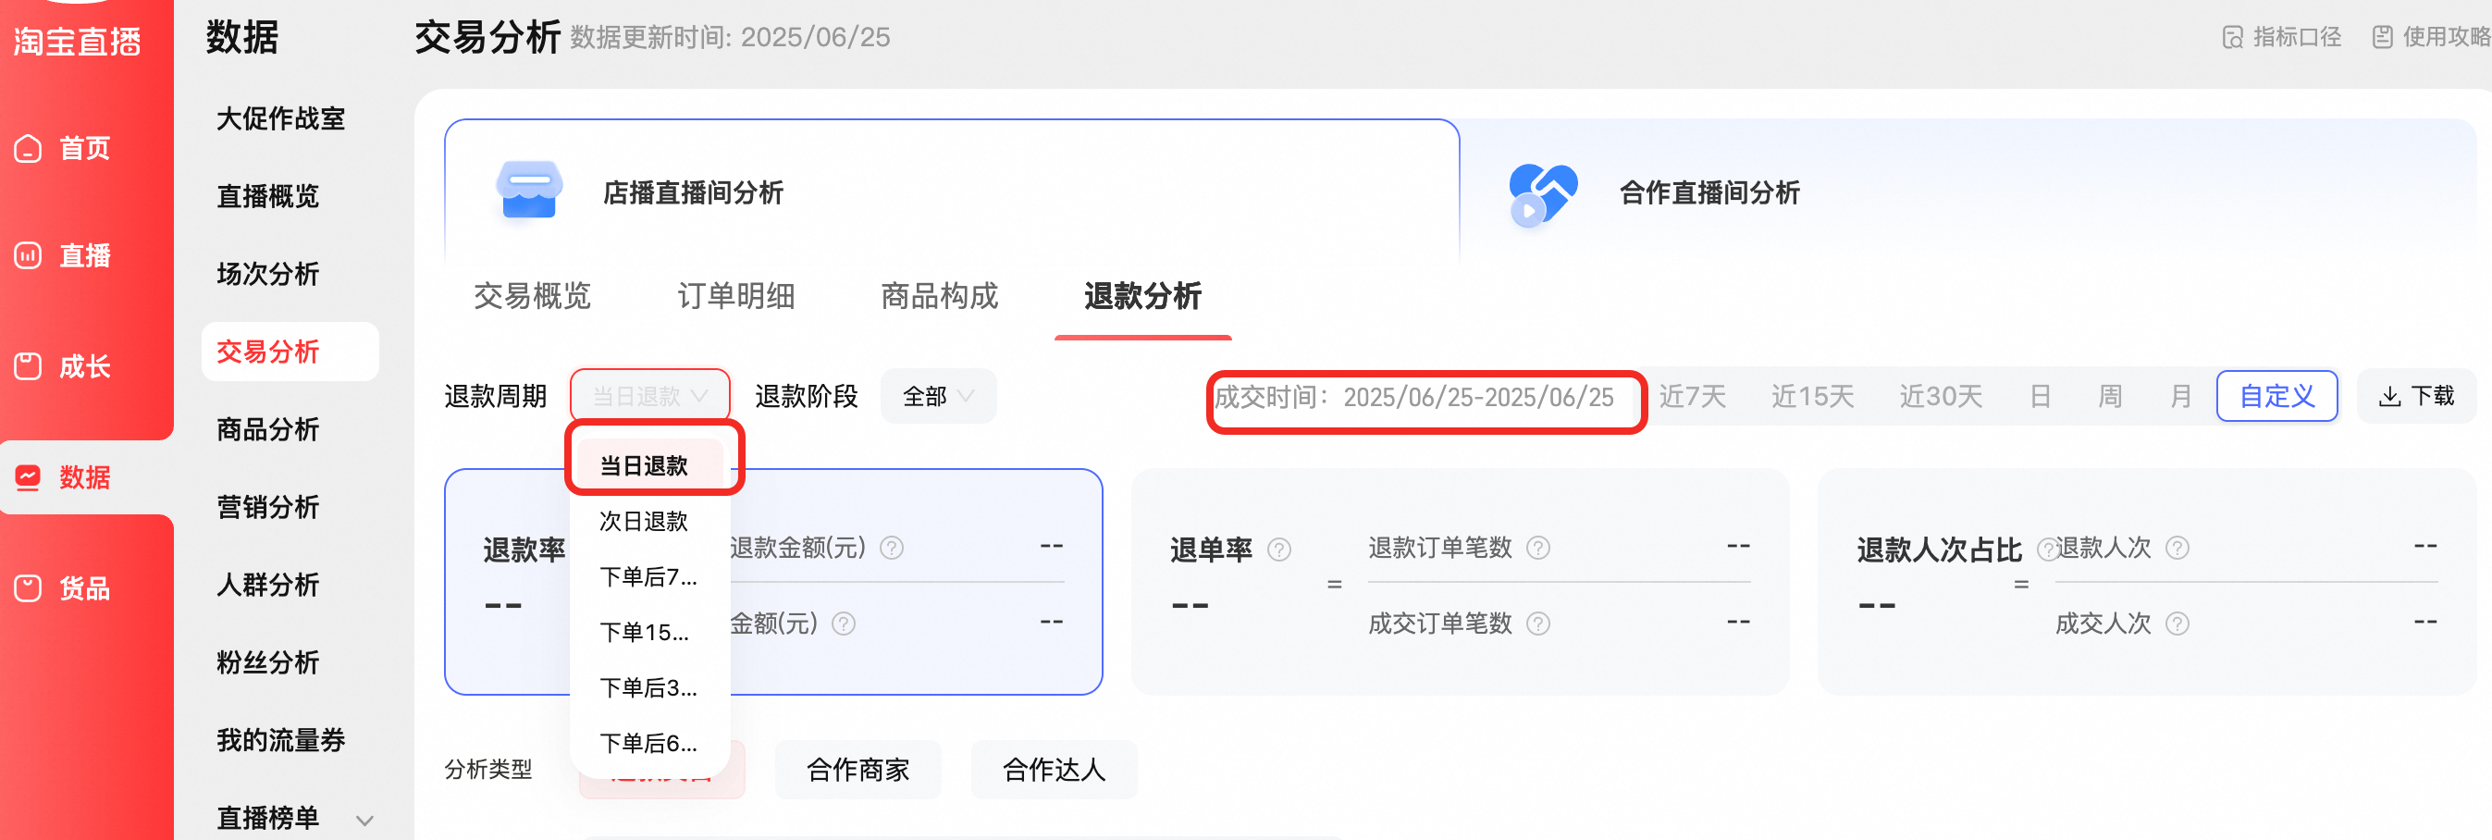Image resolution: width=2492 pixels, height=840 pixels.
Task: Choose the 月 time granularity
Action: [2180, 397]
